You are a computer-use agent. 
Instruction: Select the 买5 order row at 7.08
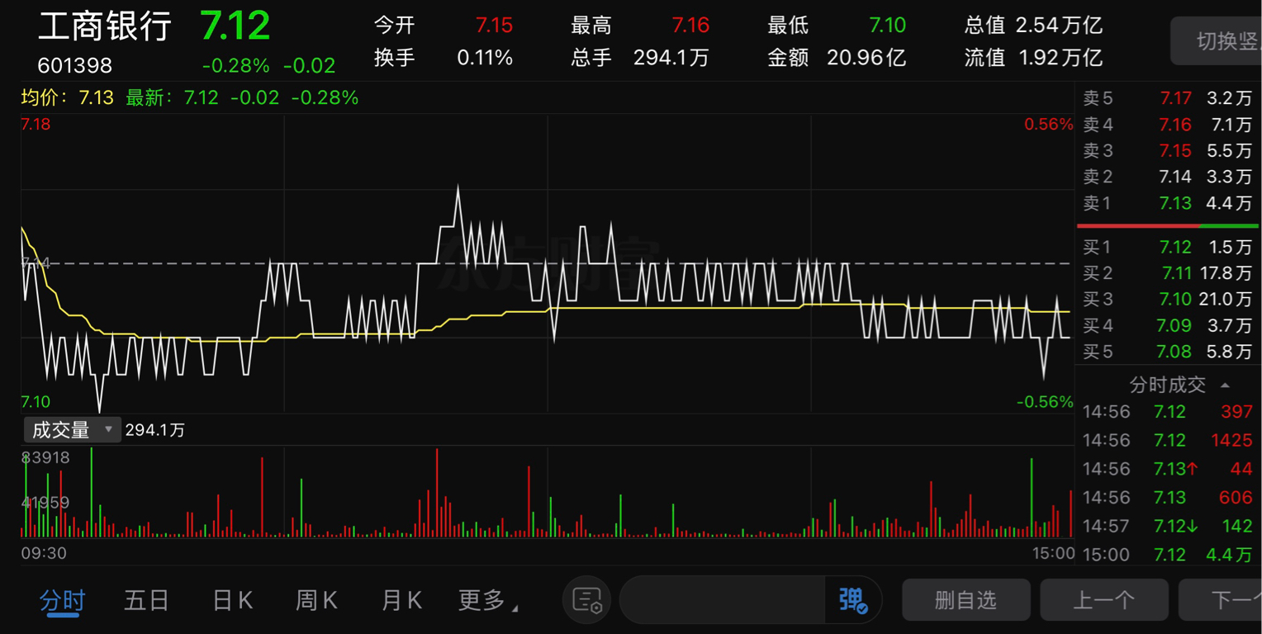(1168, 352)
